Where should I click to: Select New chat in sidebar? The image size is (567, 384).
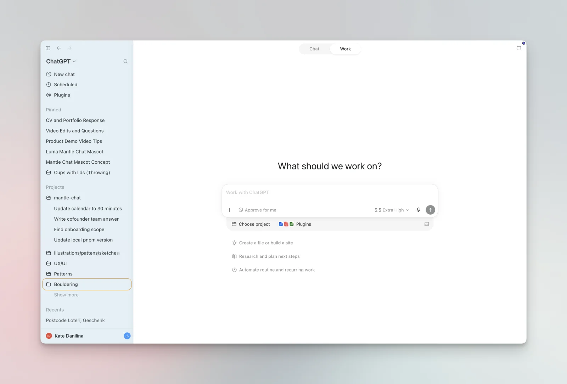[87, 74]
